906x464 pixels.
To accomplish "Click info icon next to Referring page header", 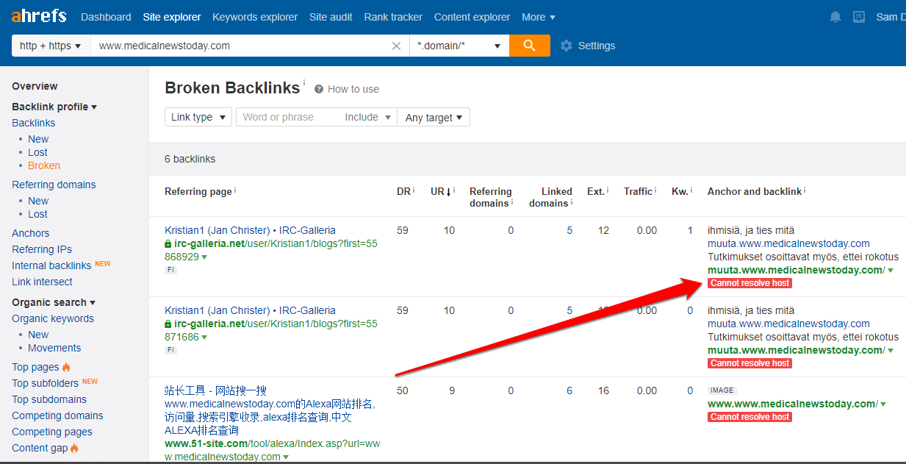I will point(235,190).
